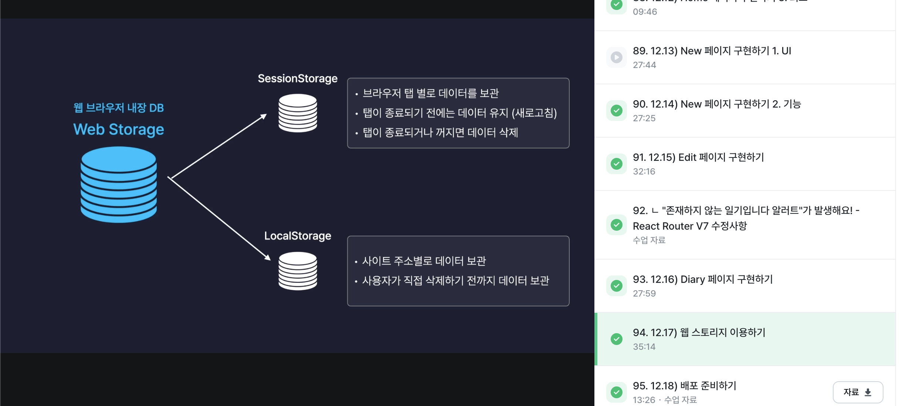Click the green check icon for lesson 90

pyautogui.click(x=616, y=111)
